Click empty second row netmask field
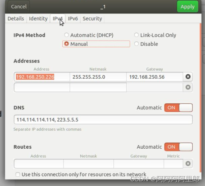 coord(98,87)
